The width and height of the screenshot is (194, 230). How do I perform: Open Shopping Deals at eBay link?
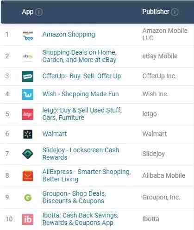point(80,56)
